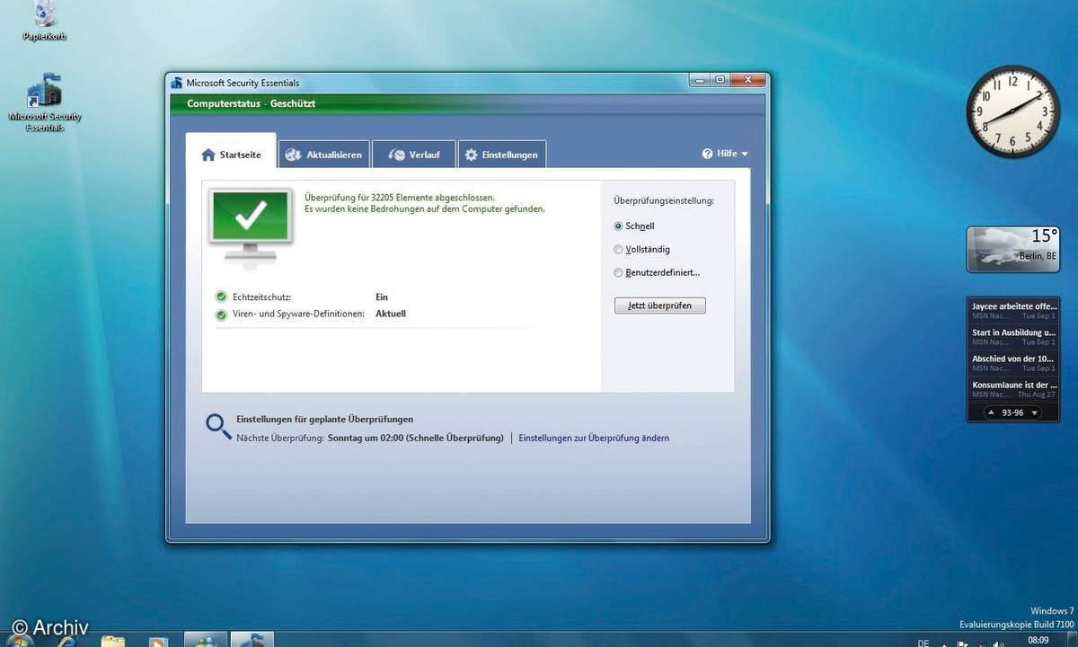Click 'Überprüfung für 32205 Elemente abgeschlossen.' text
Viewport: 1078px width, 647px height.
coord(400,198)
